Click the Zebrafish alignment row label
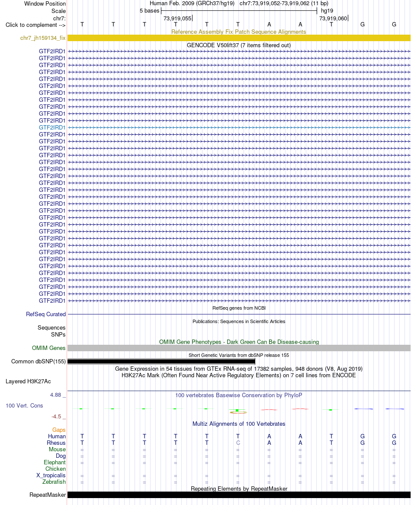Image resolution: width=411 pixels, height=505 pixels. [x=54, y=482]
